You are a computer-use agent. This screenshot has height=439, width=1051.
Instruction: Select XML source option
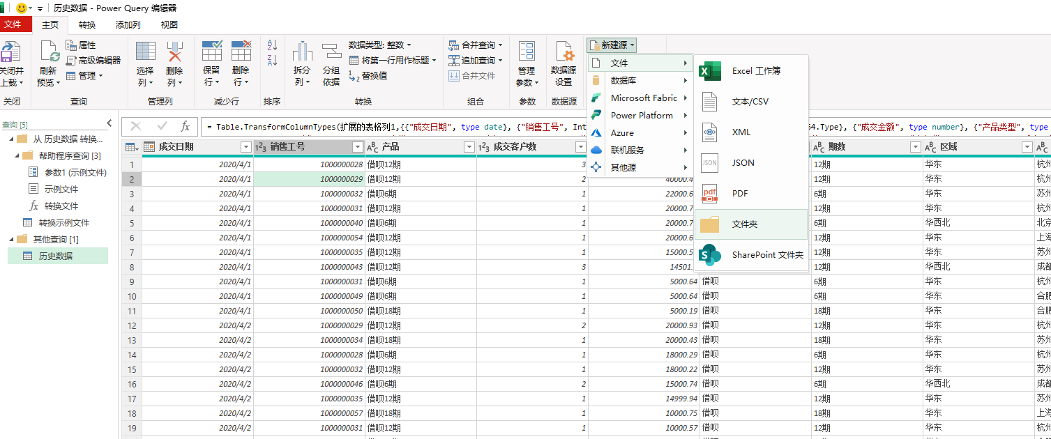tap(752, 132)
